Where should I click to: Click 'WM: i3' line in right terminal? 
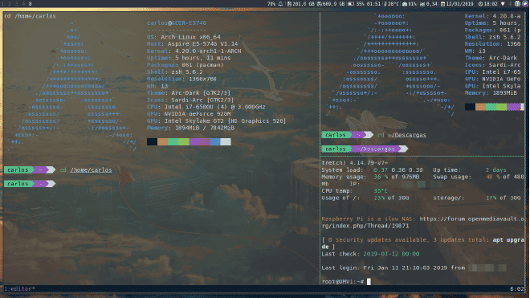pyautogui.click(x=475, y=51)
